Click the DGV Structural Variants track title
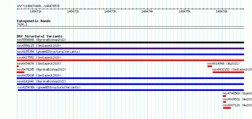Viewport: 252px width, 119px height. (40, 36)
